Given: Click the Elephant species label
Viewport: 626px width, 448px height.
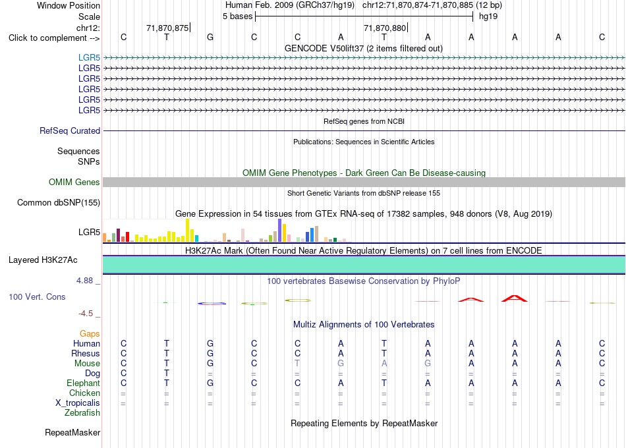Looking at the screenshot, I should tap(83, 383).
